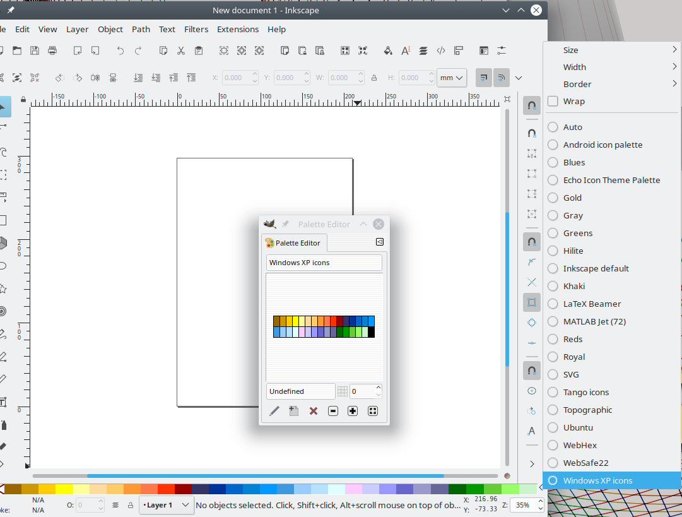Click the Windows XP icons palette name field
The image size is (682, 517).
[x=324, y=263]
